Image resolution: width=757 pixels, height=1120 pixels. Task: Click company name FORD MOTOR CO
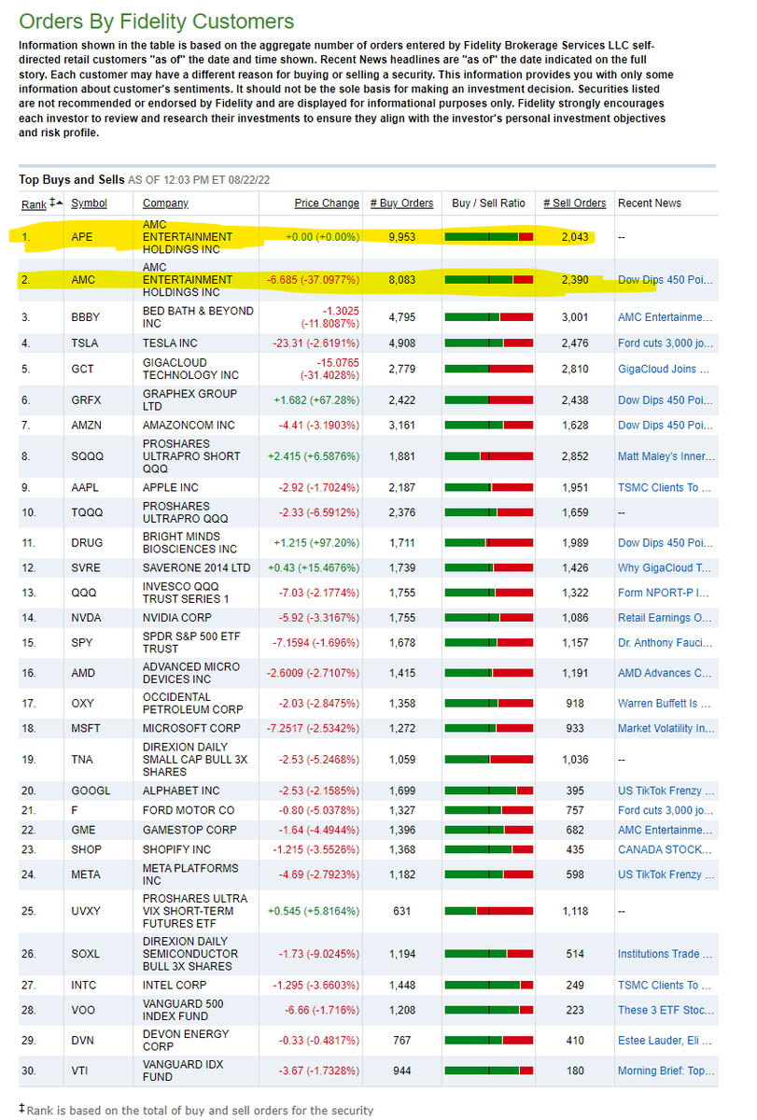(x=189, y=810)
